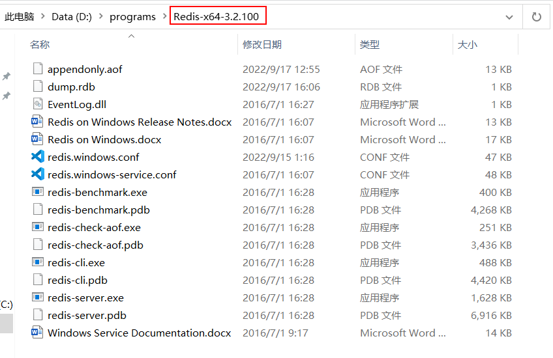Click the EventLog.dll gear file icon
Viewport: 553px width, 358px height.
click(x=38, y=104)
